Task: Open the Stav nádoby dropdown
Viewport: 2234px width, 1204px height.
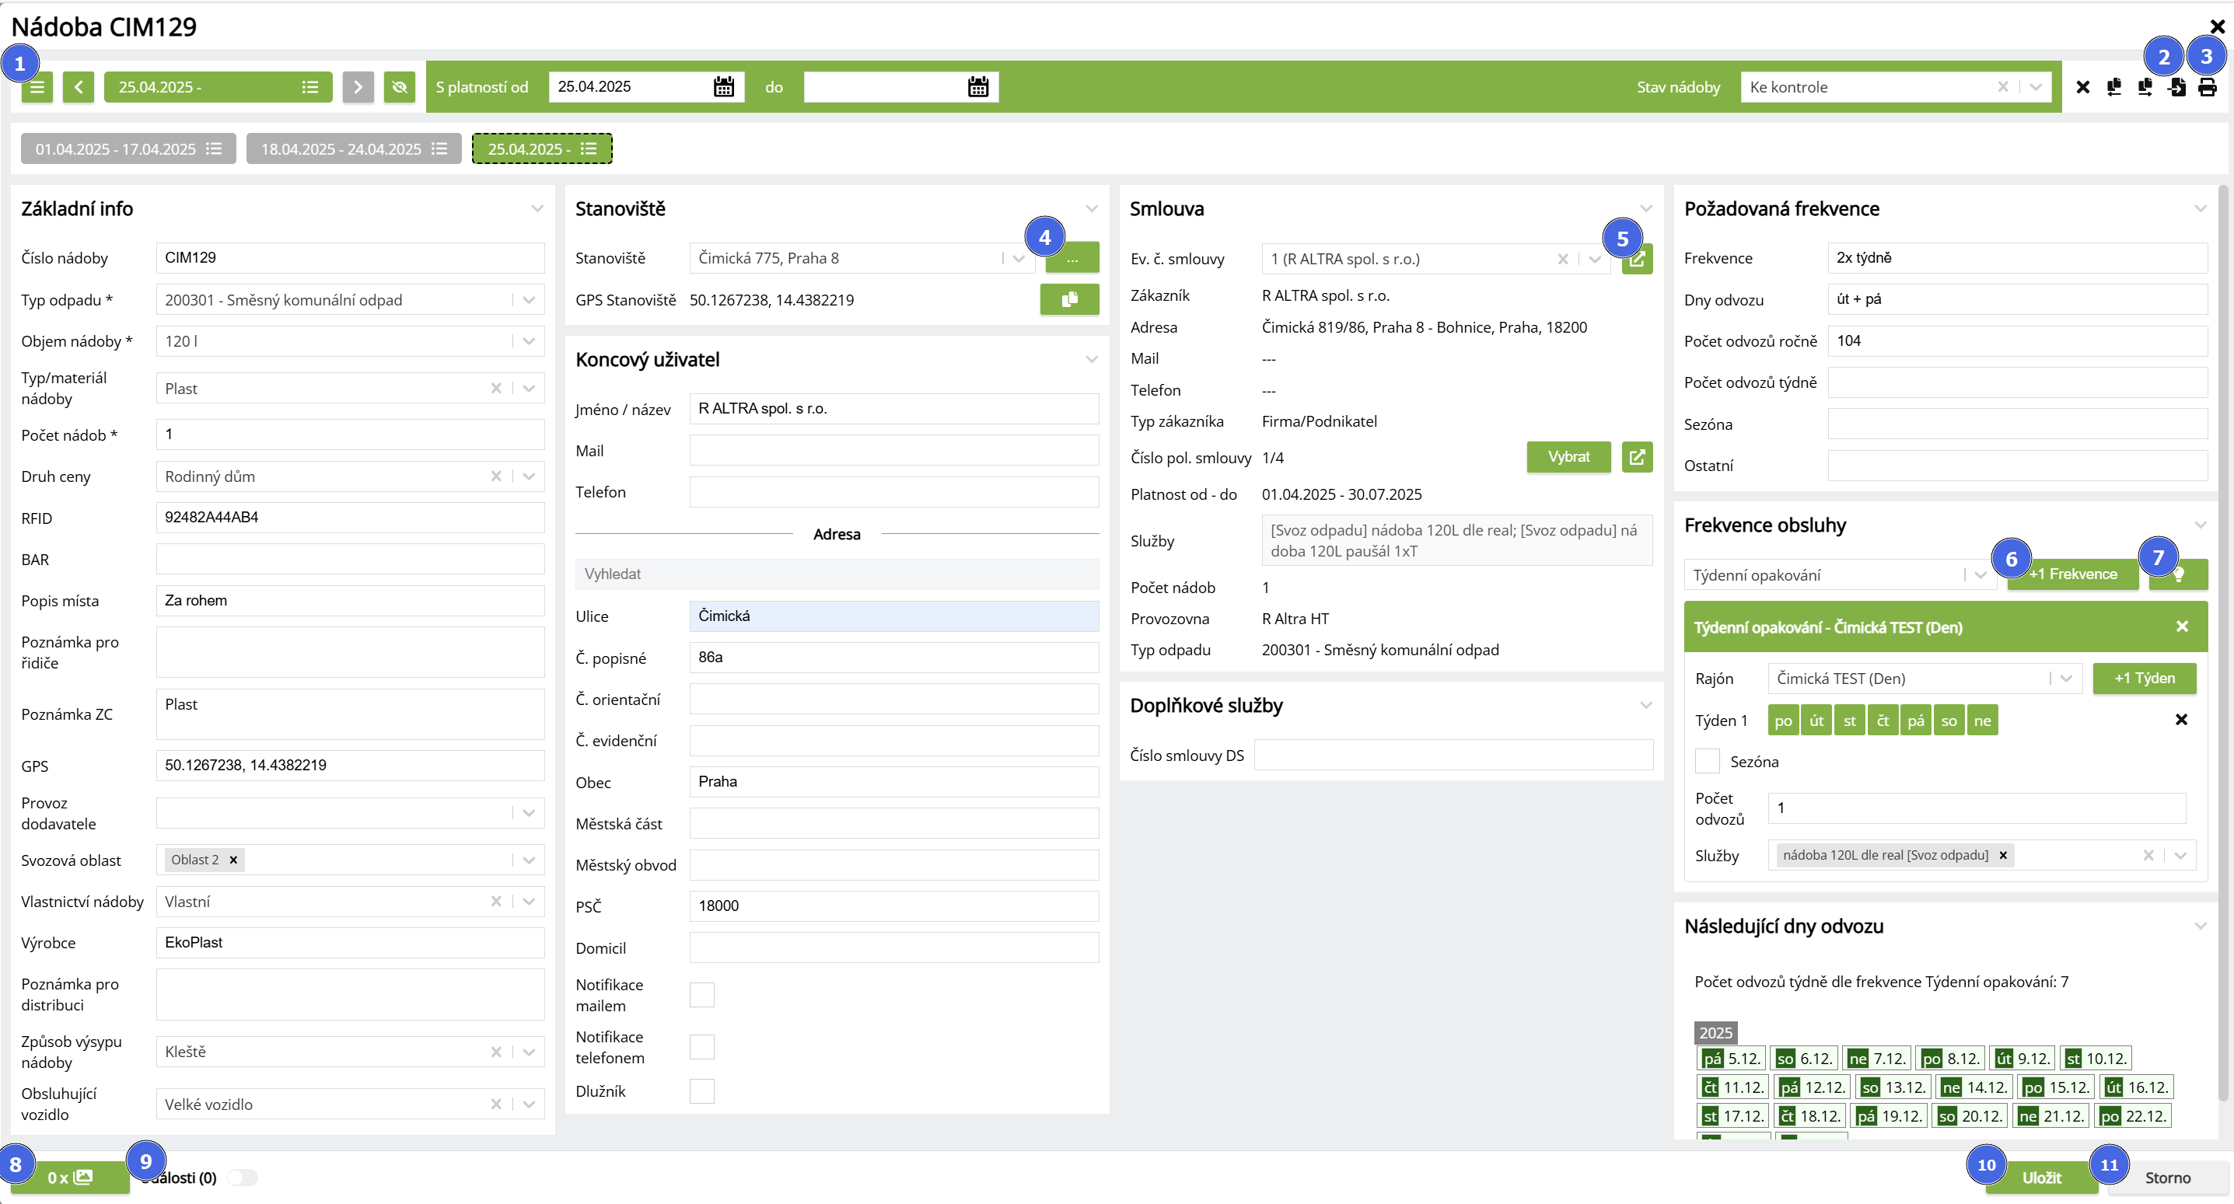Action: (2036, 87)
